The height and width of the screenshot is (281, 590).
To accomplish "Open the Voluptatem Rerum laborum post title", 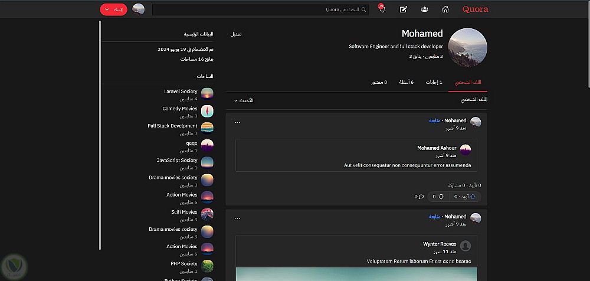I will [419, 262].
